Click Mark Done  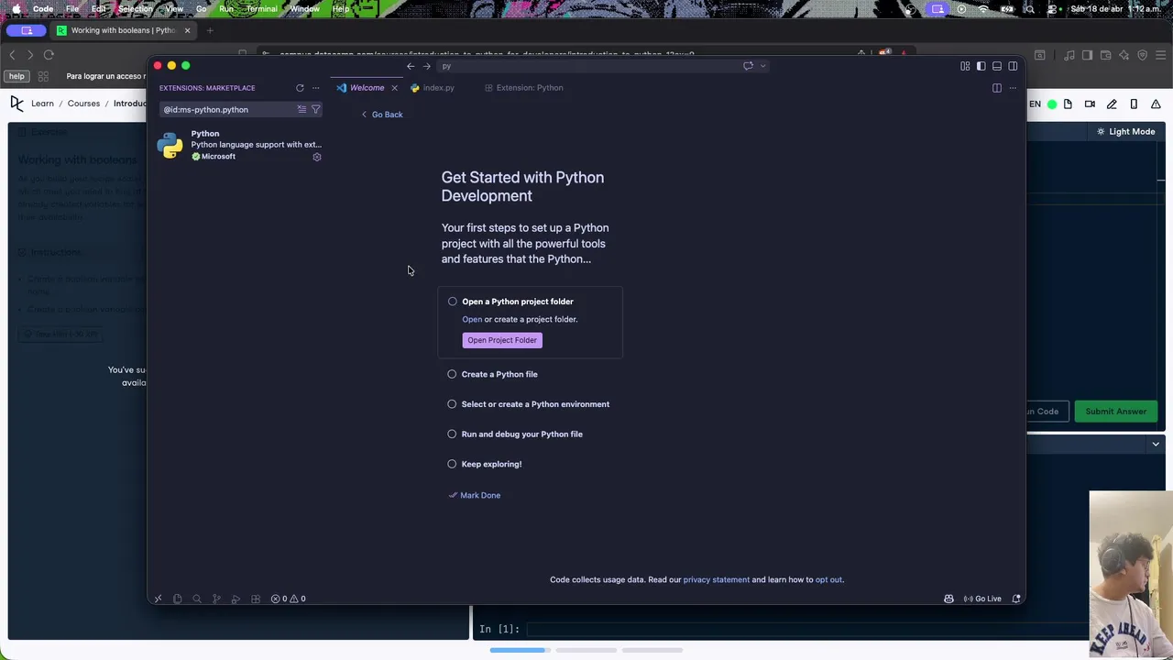click(475, 495)
